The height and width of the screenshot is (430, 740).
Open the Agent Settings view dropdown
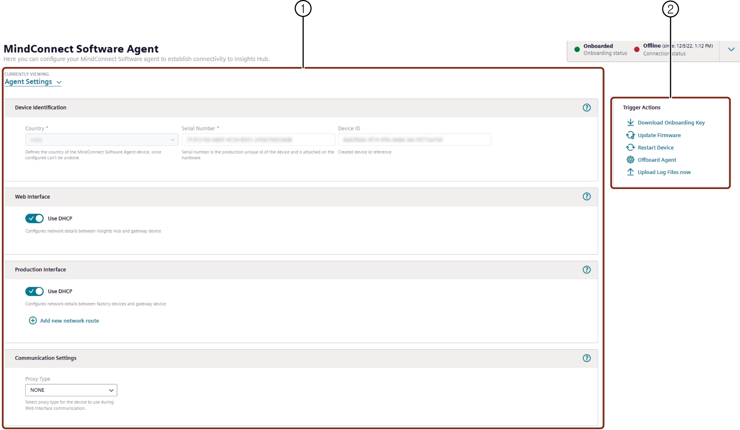(33, 82)
